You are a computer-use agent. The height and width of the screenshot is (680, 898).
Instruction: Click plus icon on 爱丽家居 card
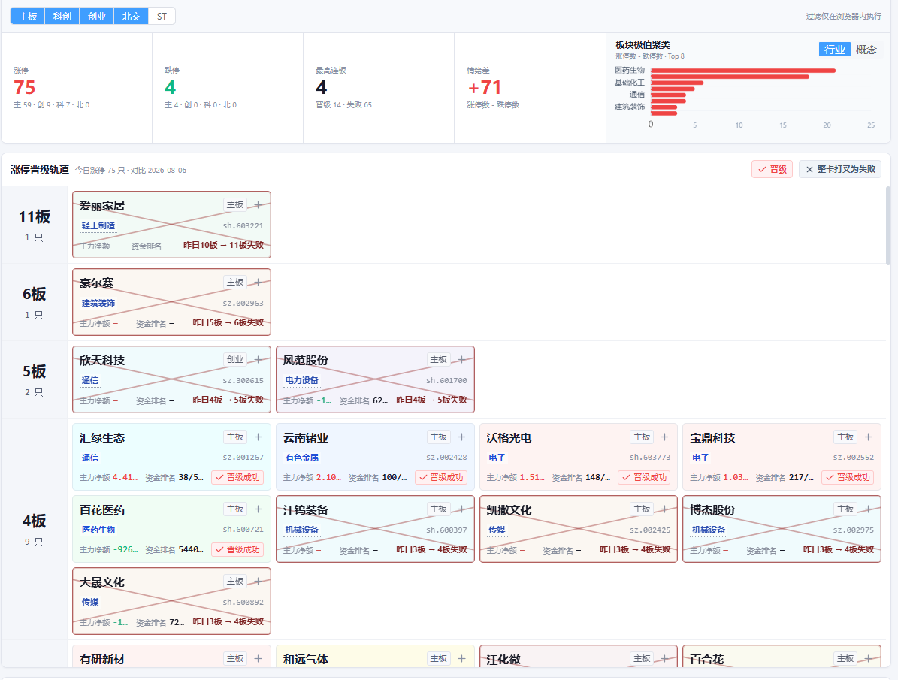tap(258, 205)
